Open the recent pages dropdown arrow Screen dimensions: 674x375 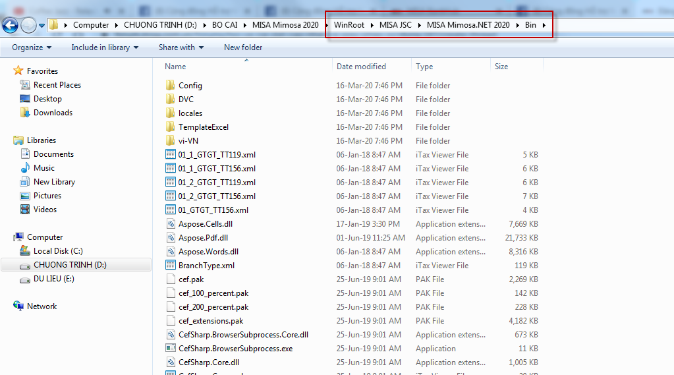pyautogui.click(x=42, y=26)
